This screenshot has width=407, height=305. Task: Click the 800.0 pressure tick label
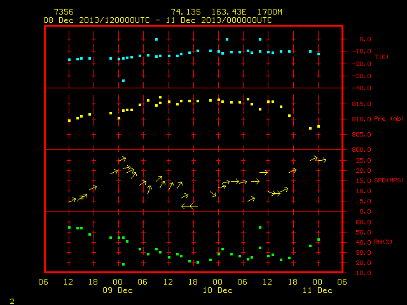[362, 150]
